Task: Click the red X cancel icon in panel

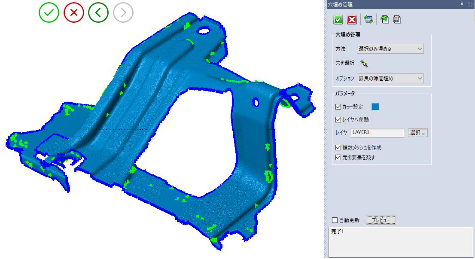Action: coord(352,19)
